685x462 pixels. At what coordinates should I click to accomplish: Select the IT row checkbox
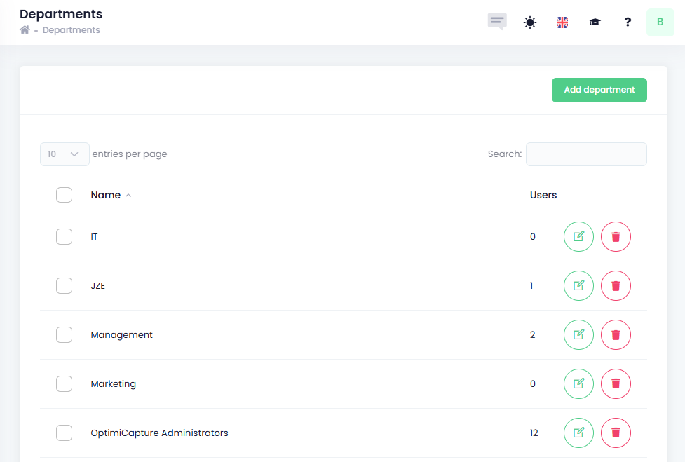[x=64, y=237]
